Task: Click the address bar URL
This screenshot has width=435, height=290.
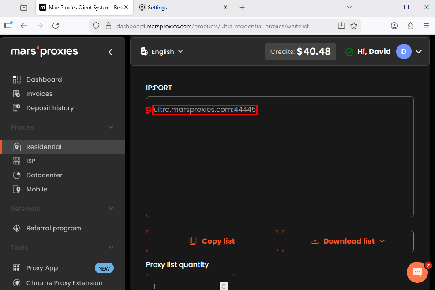Action: tap(213, 26)
